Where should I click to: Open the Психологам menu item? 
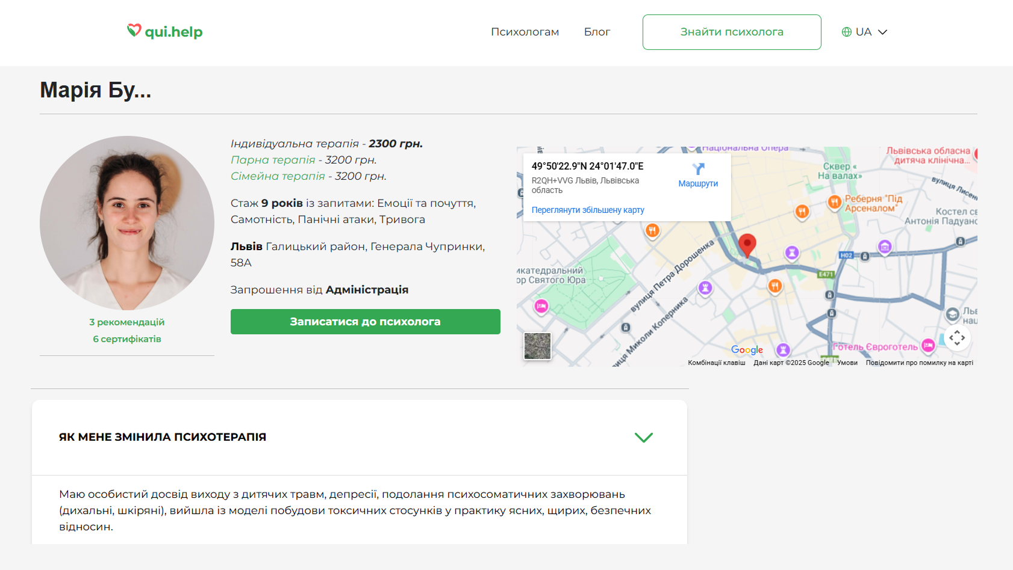525,32
